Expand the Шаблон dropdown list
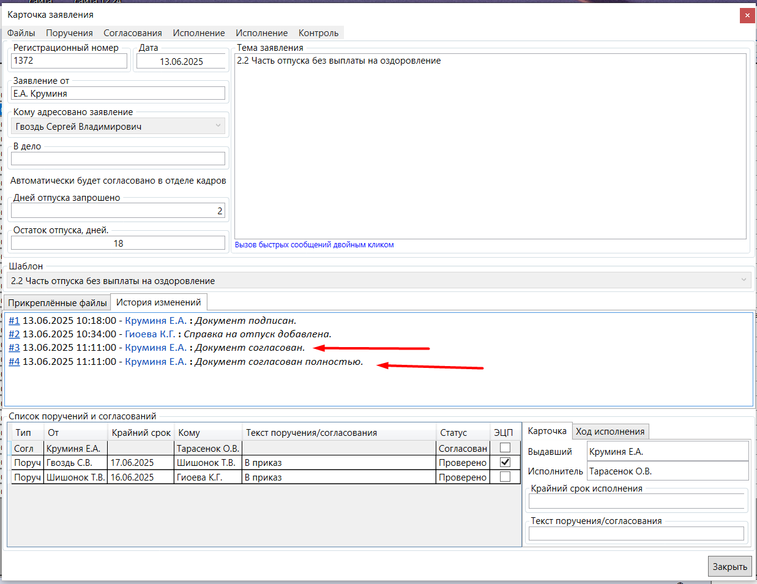 pyautogui.click(x=744, y=280)
